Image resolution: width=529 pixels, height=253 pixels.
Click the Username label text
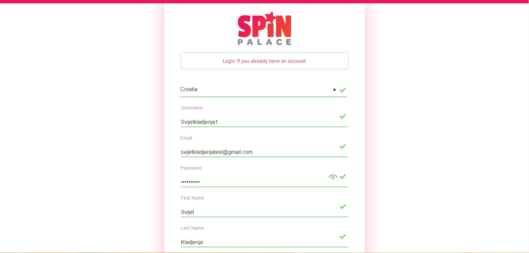(192, 108)
